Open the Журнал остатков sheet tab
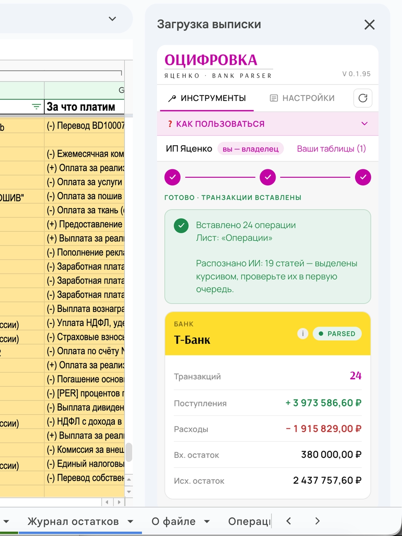Image resolution: width=402 pixels, height=536 pixels. [73, 521]
